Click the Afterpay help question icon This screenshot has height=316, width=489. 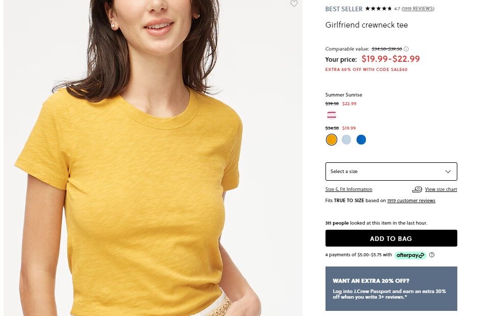pos(432,255)
